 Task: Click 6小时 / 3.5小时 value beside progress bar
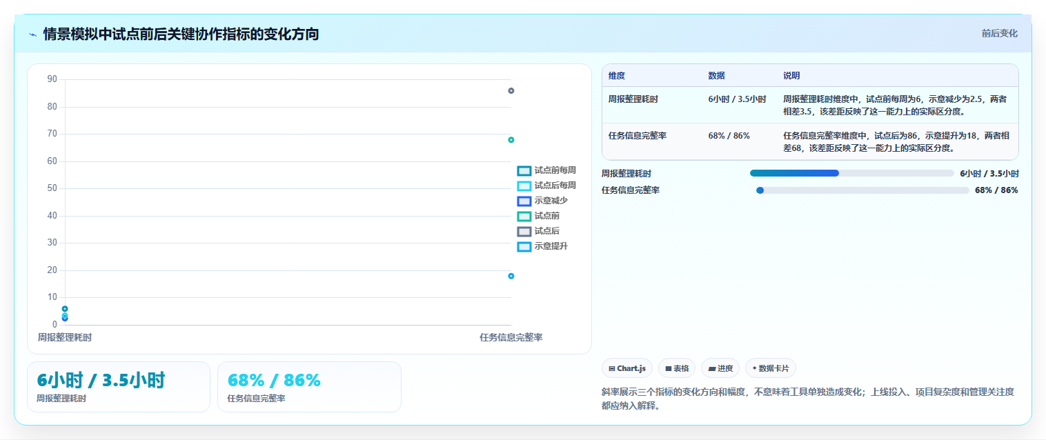tap(989, 173)
